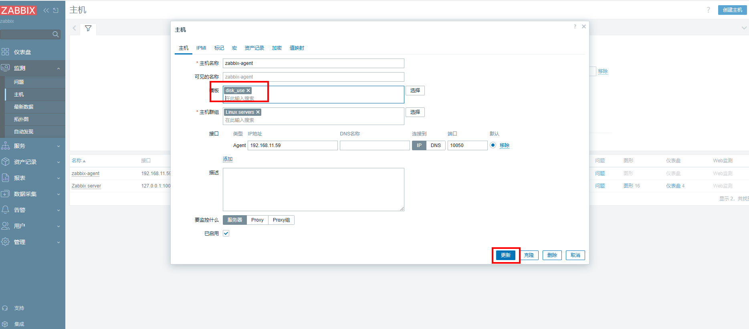Screen dimensions: 749x329
Task: Click the left arrow beside the filter tab
Action: pyautogui.click(x=74, y=28)
